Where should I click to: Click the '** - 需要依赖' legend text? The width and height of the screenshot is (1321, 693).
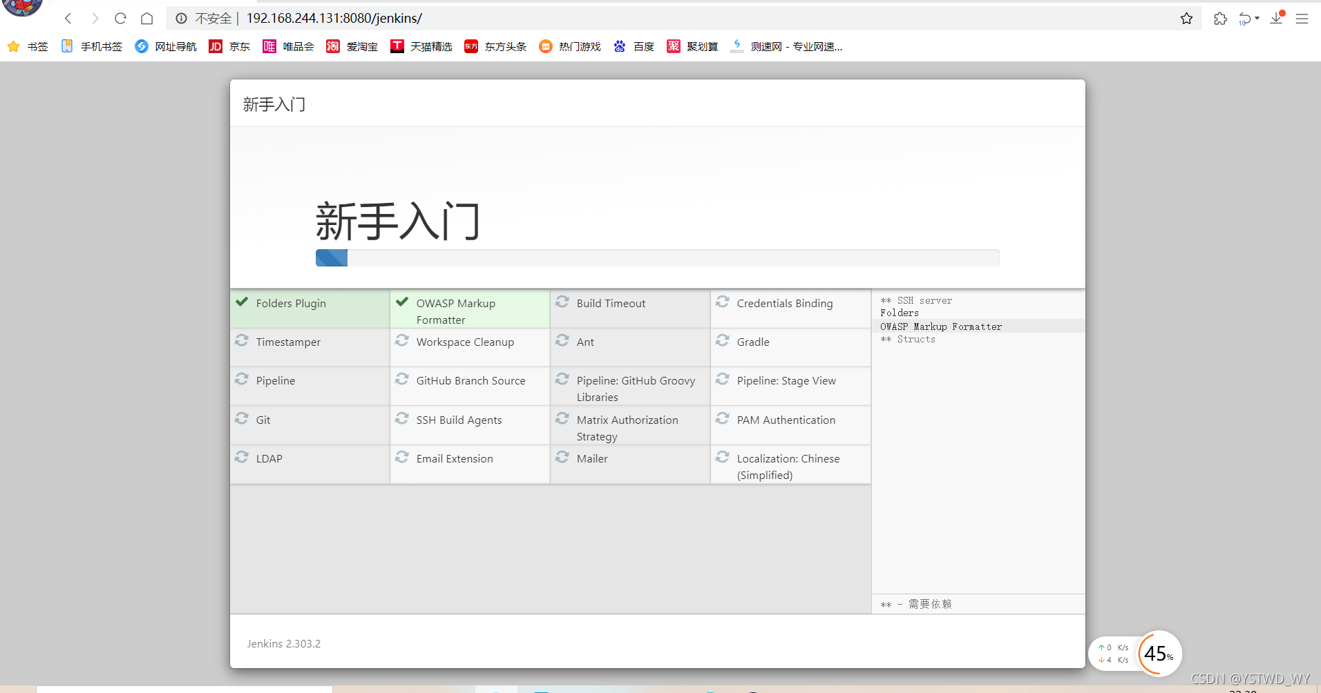(x=916, y=604)
